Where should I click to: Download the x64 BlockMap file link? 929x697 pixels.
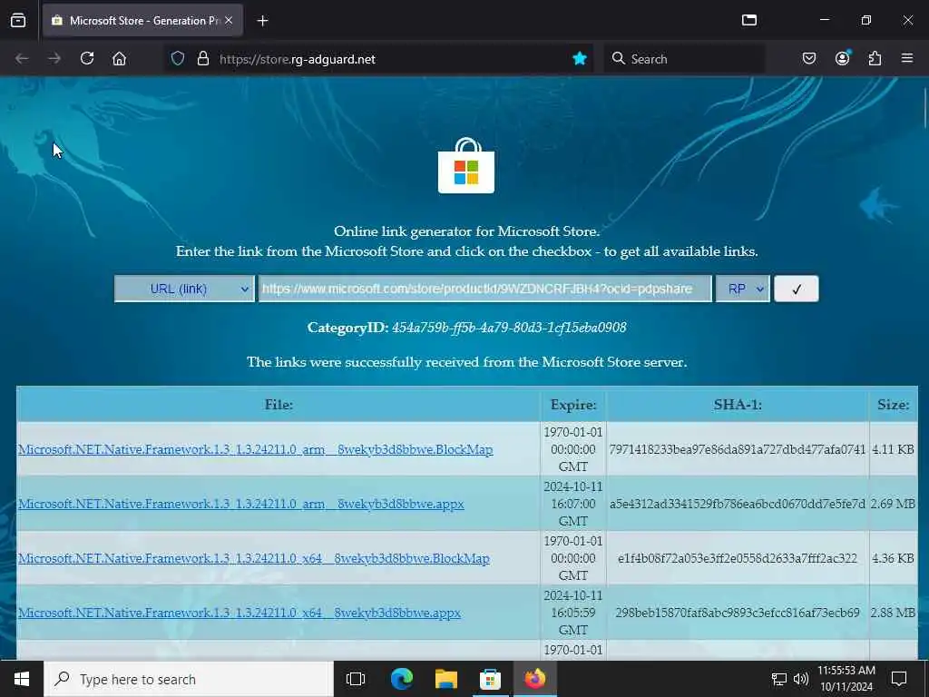tap(254, 558)
